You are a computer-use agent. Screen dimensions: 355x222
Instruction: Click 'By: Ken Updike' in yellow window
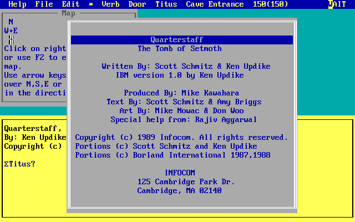click(x=35, y=137)
